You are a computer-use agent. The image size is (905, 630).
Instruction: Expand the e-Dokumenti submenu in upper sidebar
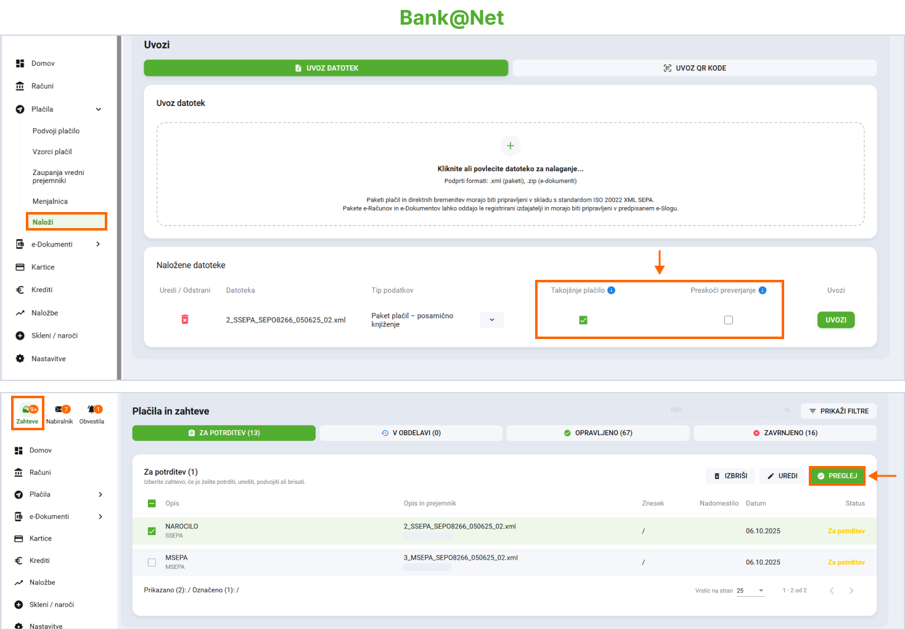[x=98, y=244]
